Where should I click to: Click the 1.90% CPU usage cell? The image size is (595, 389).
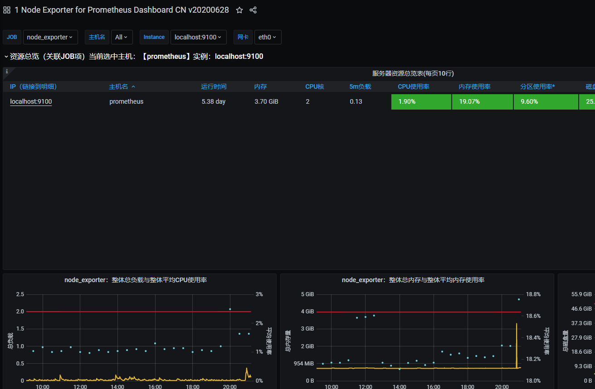pos(421,101)
